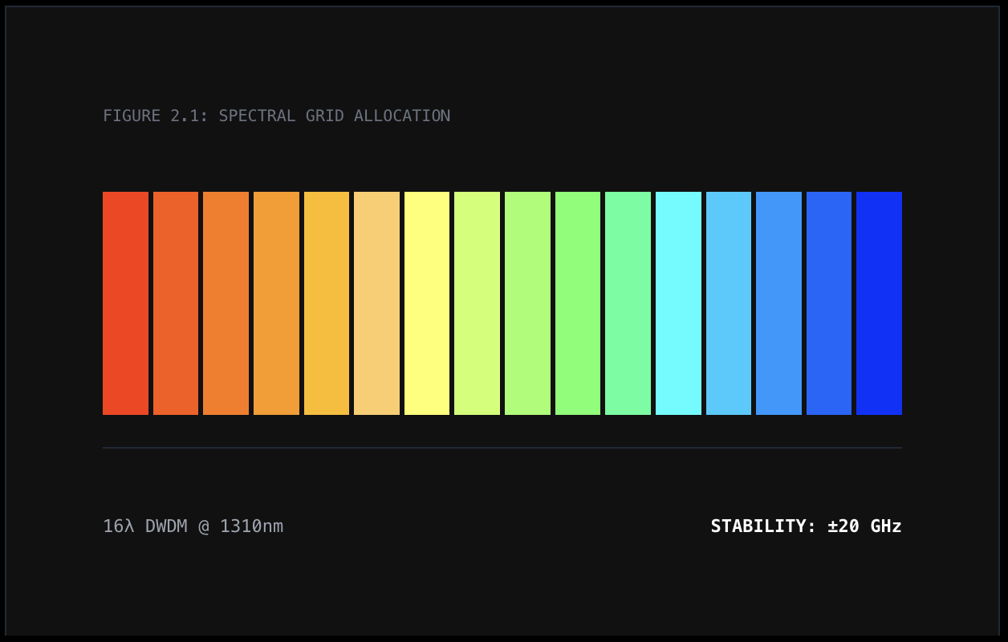Click the first red-orange spectral bar
1008x642 pixels.
pyautogui.click(x=125, y=303)
